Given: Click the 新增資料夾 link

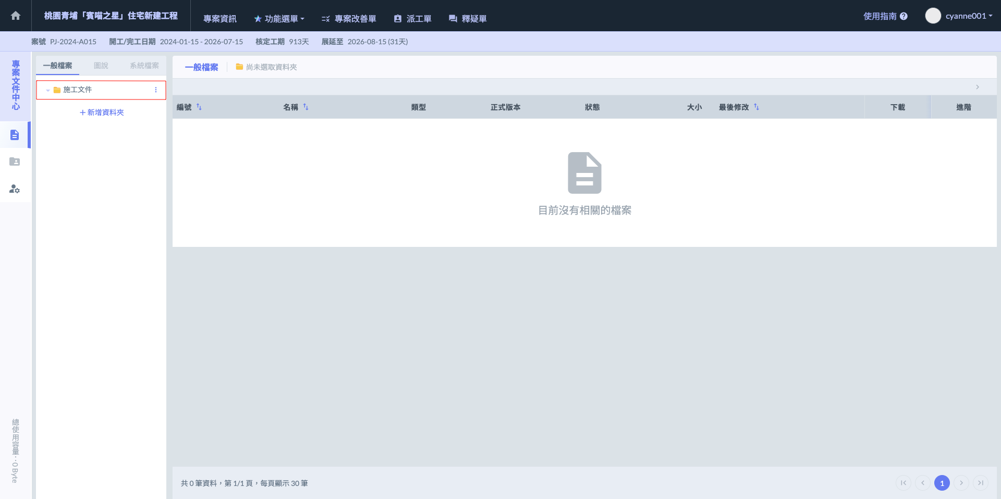Looking at the screenshot, I should (102, 113).
